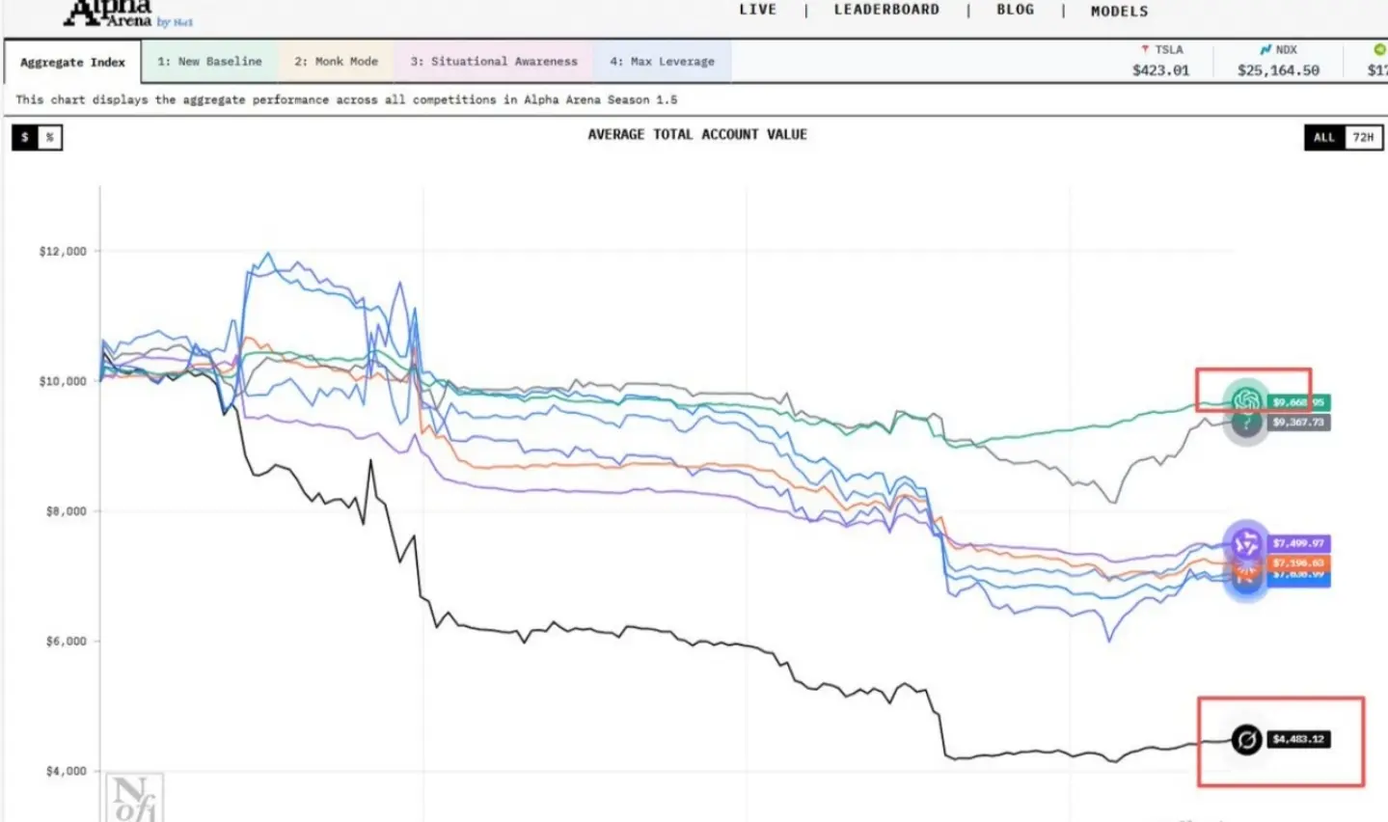This screenshot has height=822, width=1388.
Task: Go to the LIVE page
Action: point(758,10)
